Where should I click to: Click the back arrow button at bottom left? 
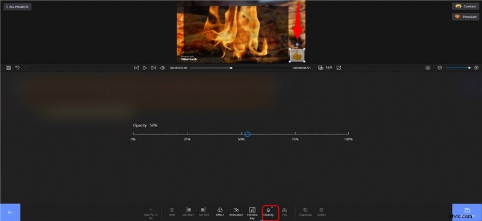(x=10, y=212)
